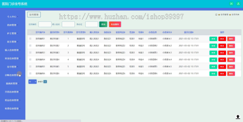Viewport: 243px width, 122px height.
Task: Edit the 挂号编号2 row with 修改
Action: click(222, 46)
